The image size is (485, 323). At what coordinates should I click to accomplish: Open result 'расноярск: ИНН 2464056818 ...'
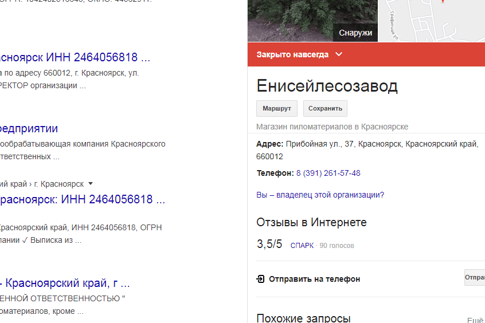coord(83,199)
